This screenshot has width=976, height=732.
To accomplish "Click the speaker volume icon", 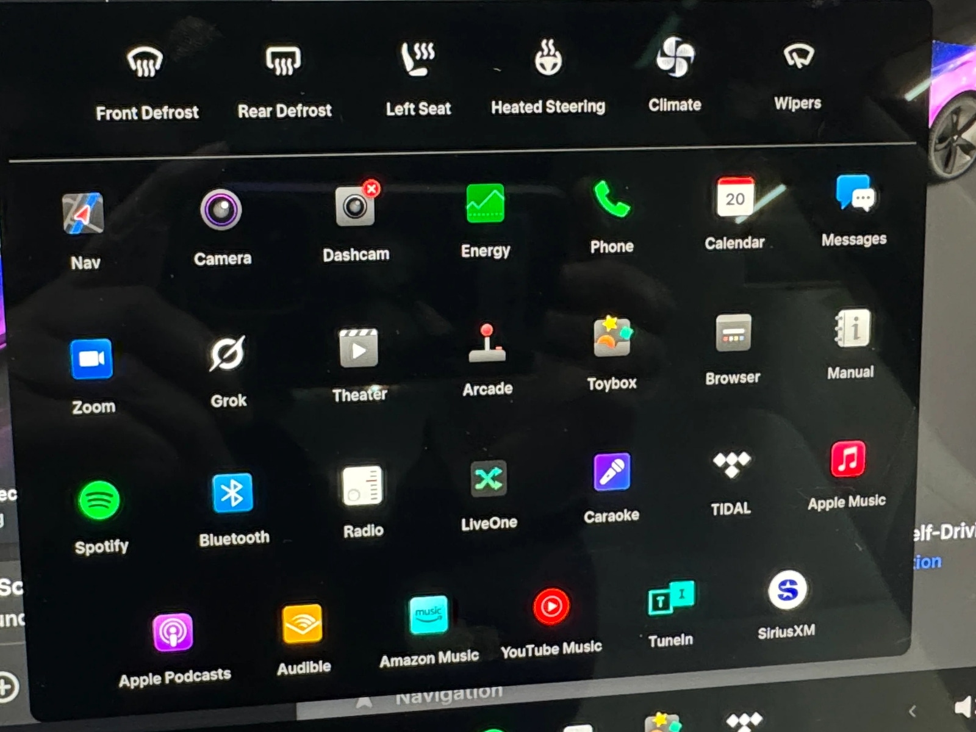I will click(963, 708).
